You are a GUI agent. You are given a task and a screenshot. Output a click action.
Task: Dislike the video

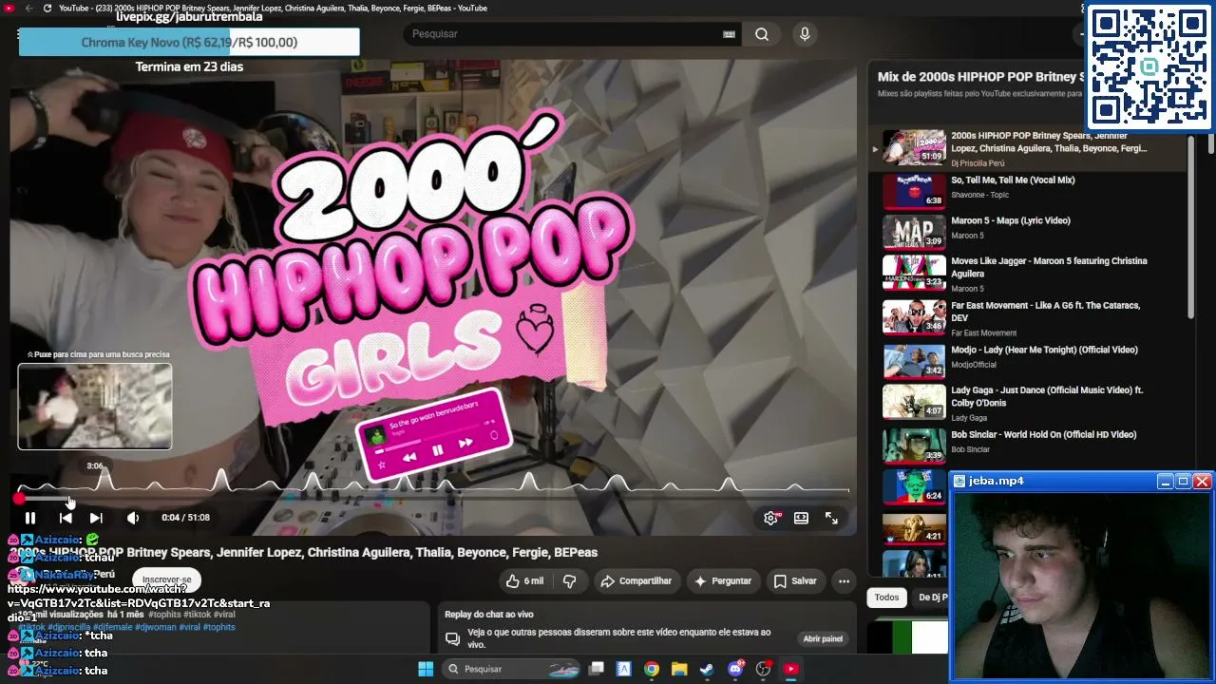pyautogui.click(x=570, y=581)
